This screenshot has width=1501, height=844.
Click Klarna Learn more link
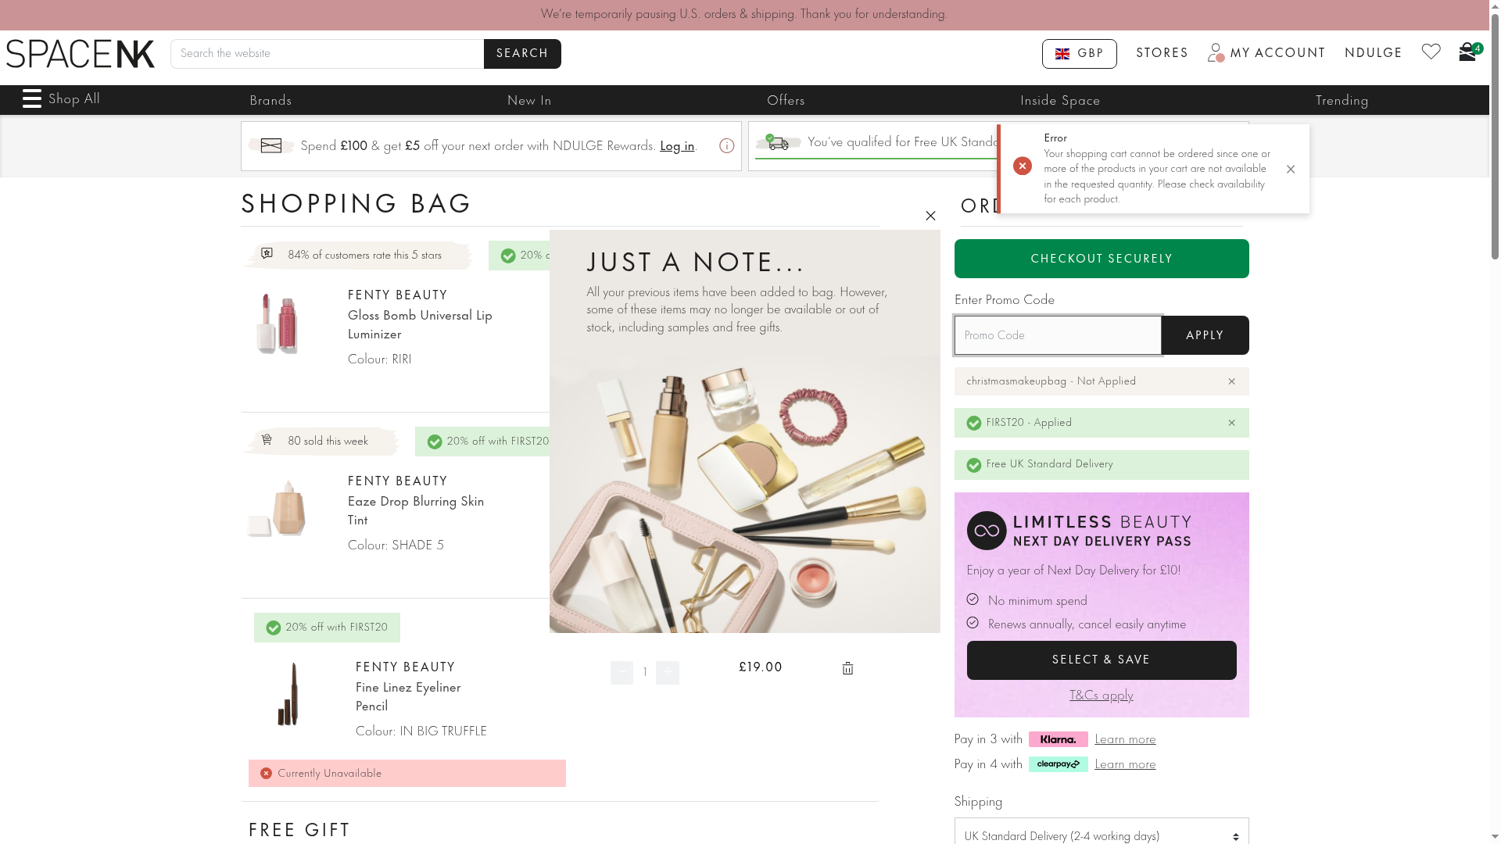(x=1124, y=739)
